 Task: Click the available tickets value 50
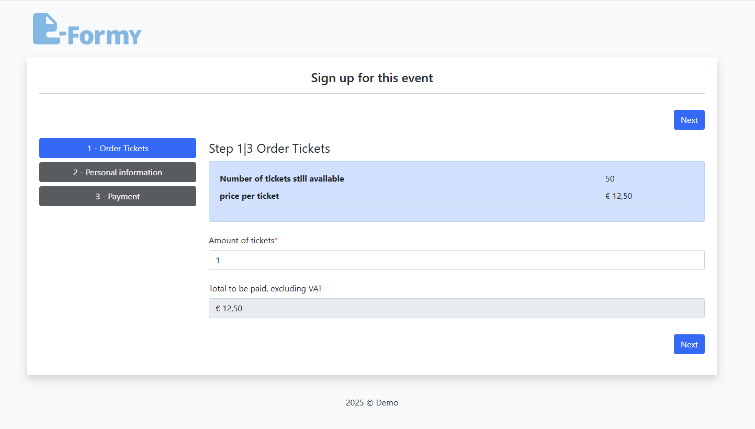point(610,178)
